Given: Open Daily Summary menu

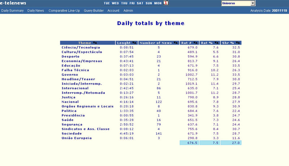Looking at the screenshot, I should pos(12,11).
